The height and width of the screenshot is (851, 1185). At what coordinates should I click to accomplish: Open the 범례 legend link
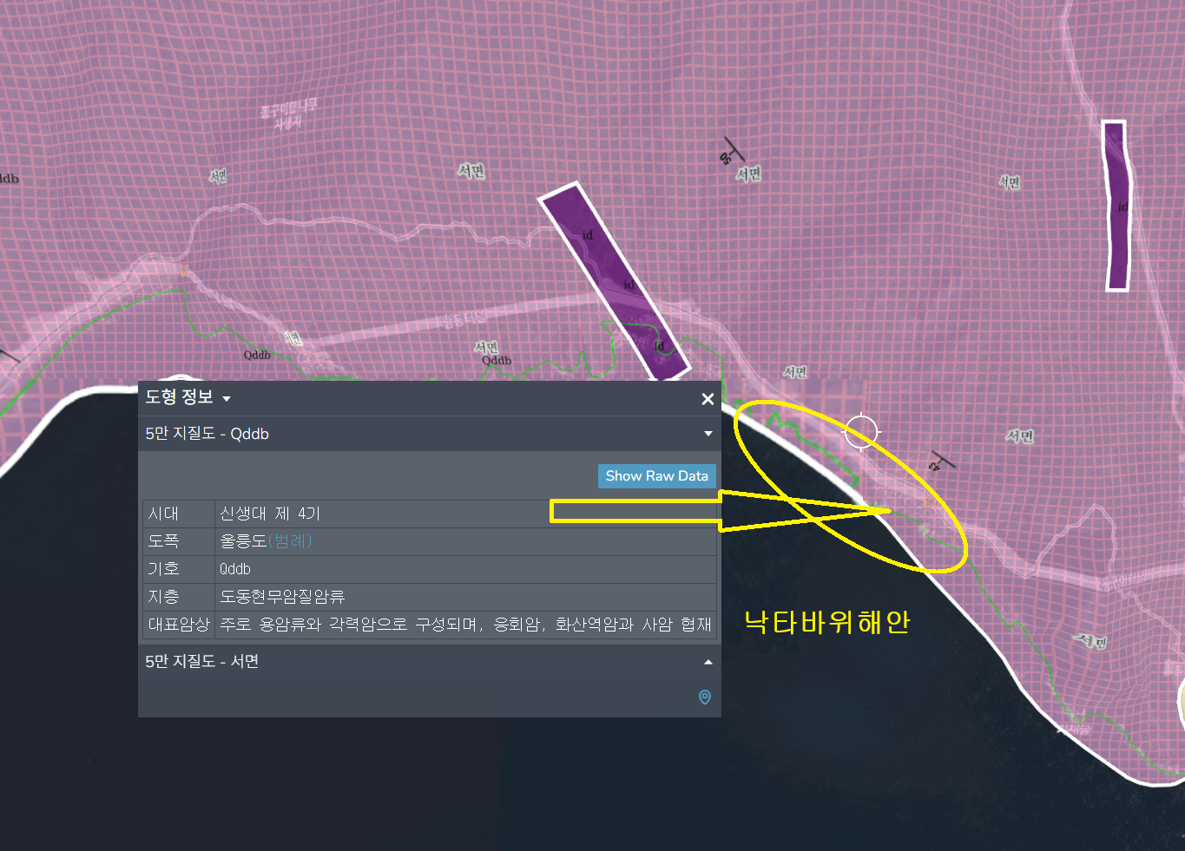[290, 541]
